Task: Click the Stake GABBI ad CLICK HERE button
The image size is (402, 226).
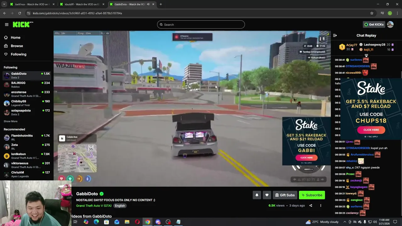Action: [306, 158]
